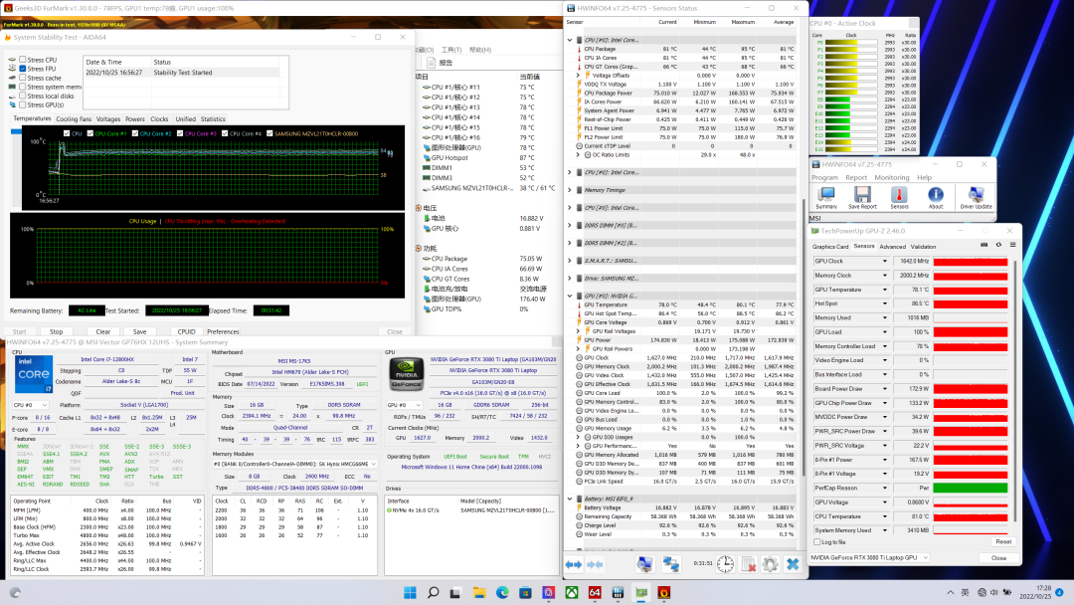Screen dimensions: 1074x605
Task: Switch to Statistics tab in AIDA64
Action: 213,119
